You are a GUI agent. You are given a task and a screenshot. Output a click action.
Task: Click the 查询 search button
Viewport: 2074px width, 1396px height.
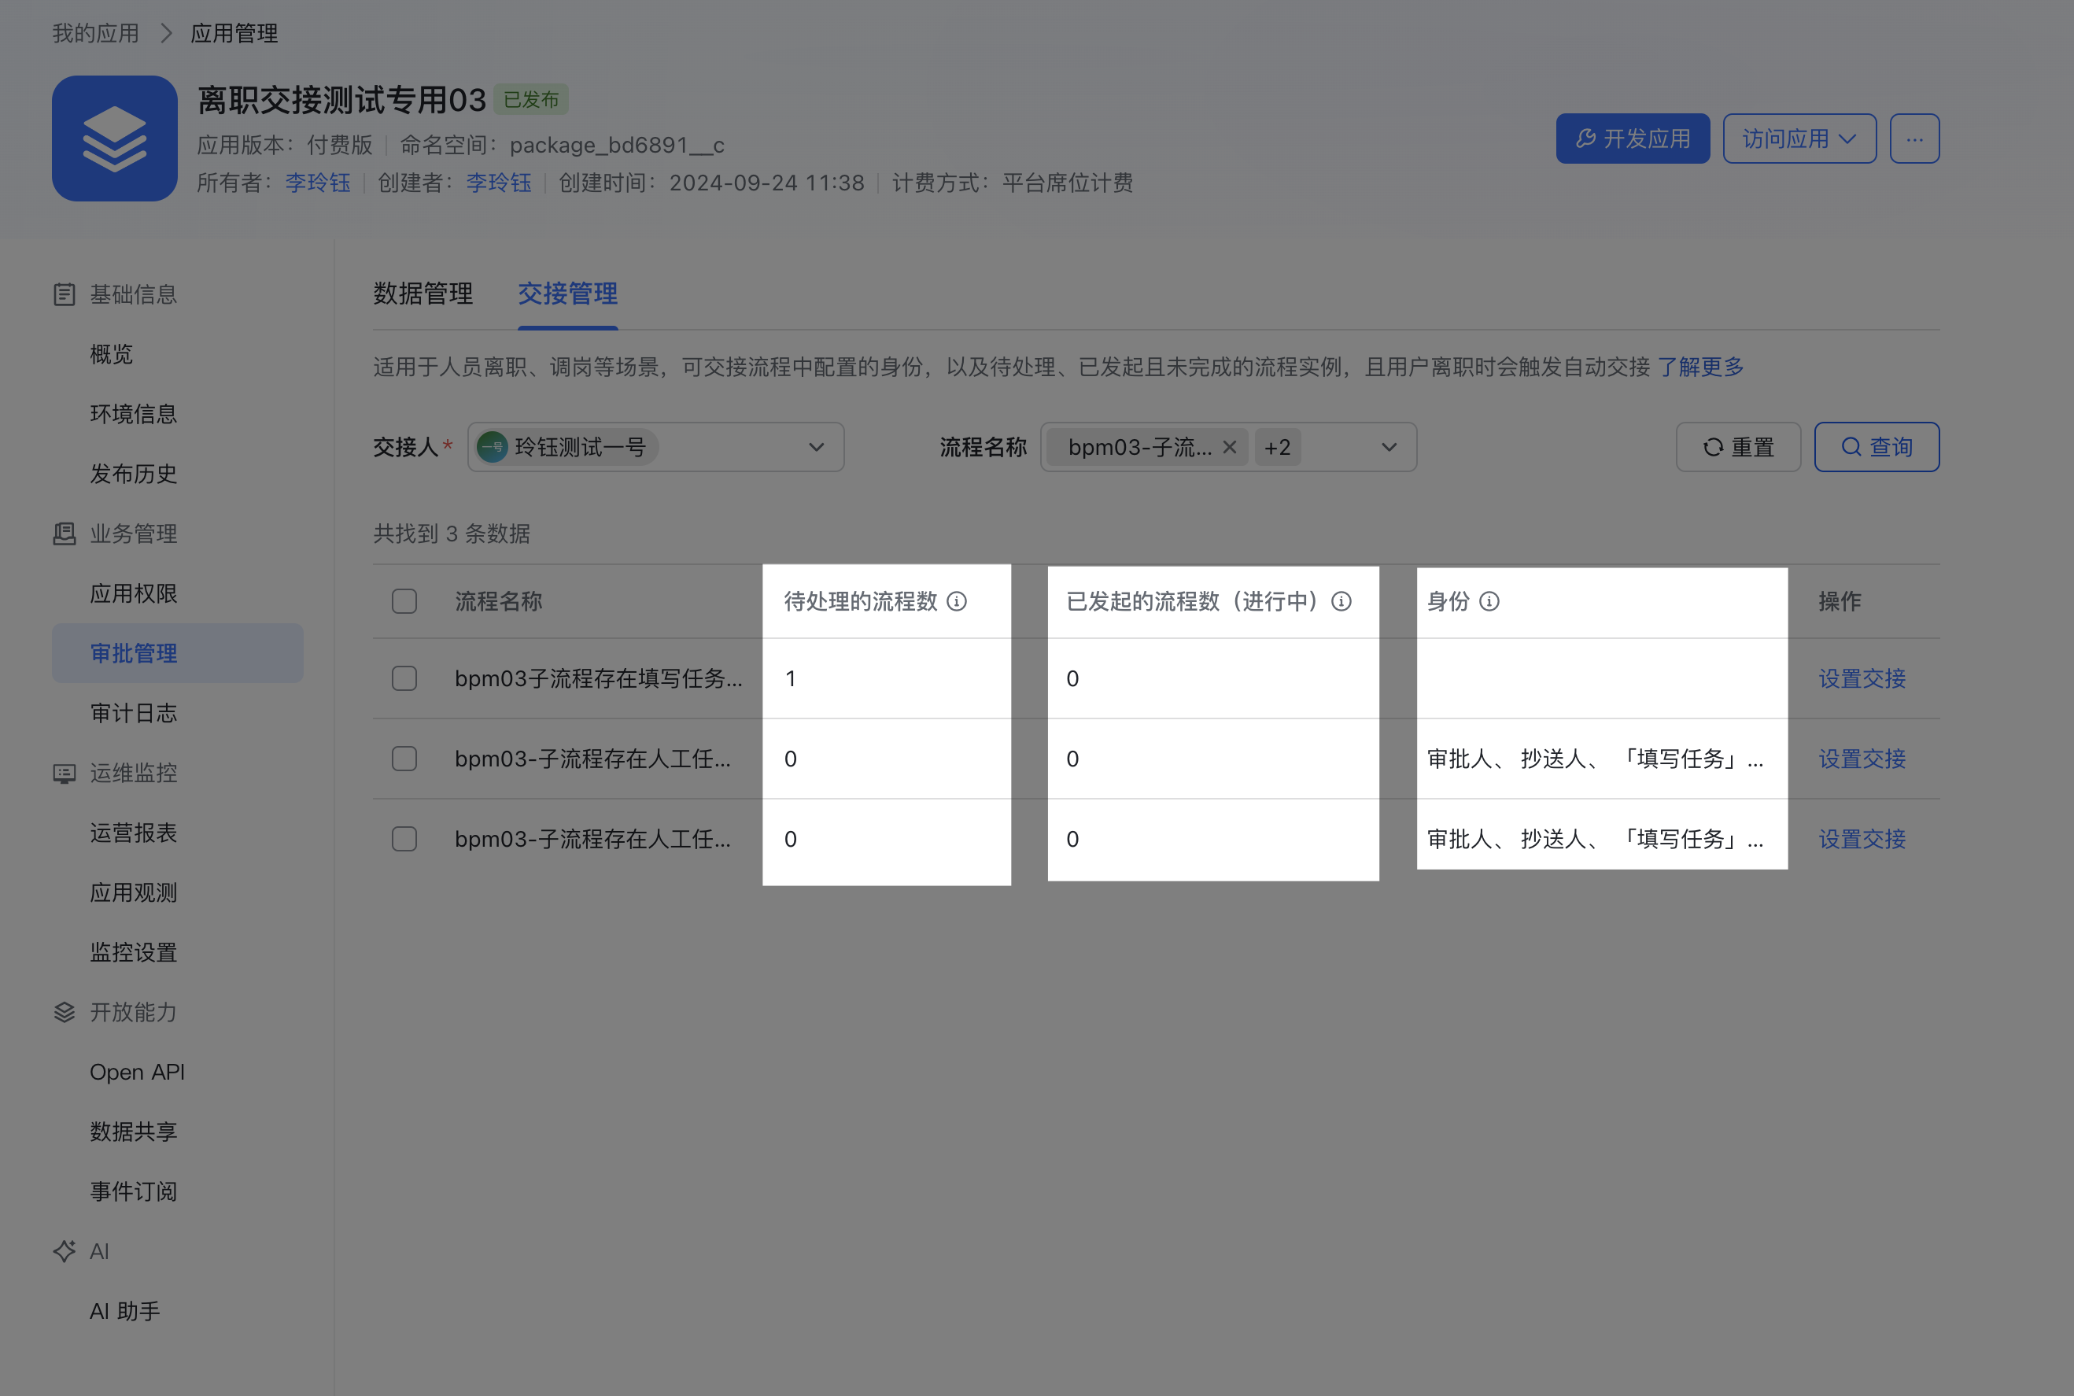tap(1877, 447)
